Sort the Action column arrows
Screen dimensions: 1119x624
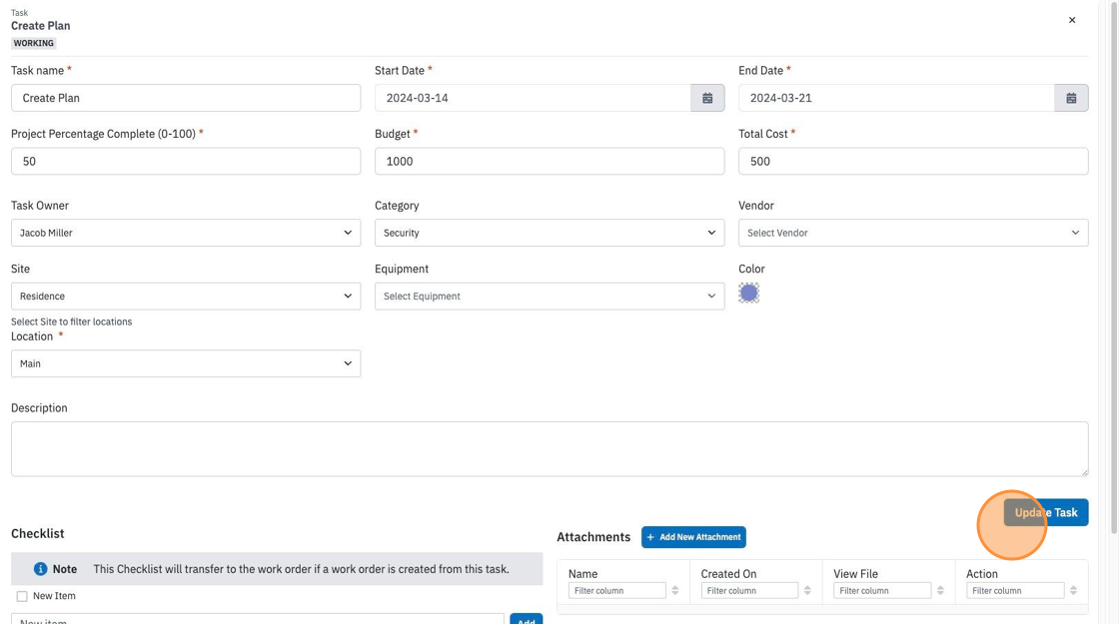pos(1073,590)
